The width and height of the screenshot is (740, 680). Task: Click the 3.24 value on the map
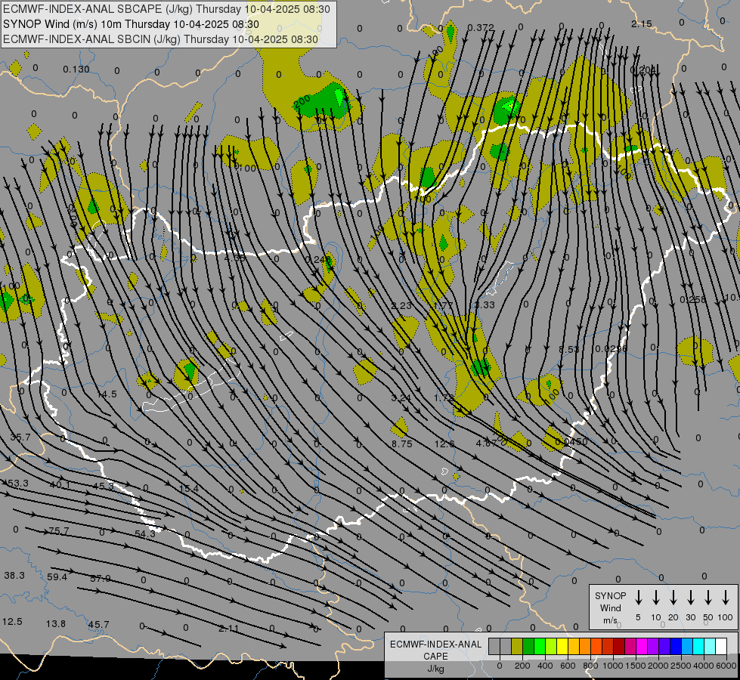[401, 398]
